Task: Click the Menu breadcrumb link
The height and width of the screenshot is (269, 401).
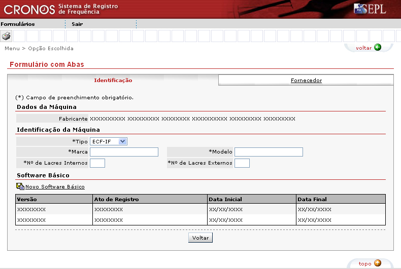Action: point(12,48)
